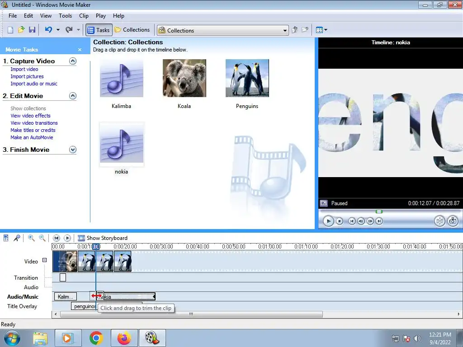The width and height of the screenshot is (463, 347).
Task: Collapse the Video track
Action: (44, 260)
